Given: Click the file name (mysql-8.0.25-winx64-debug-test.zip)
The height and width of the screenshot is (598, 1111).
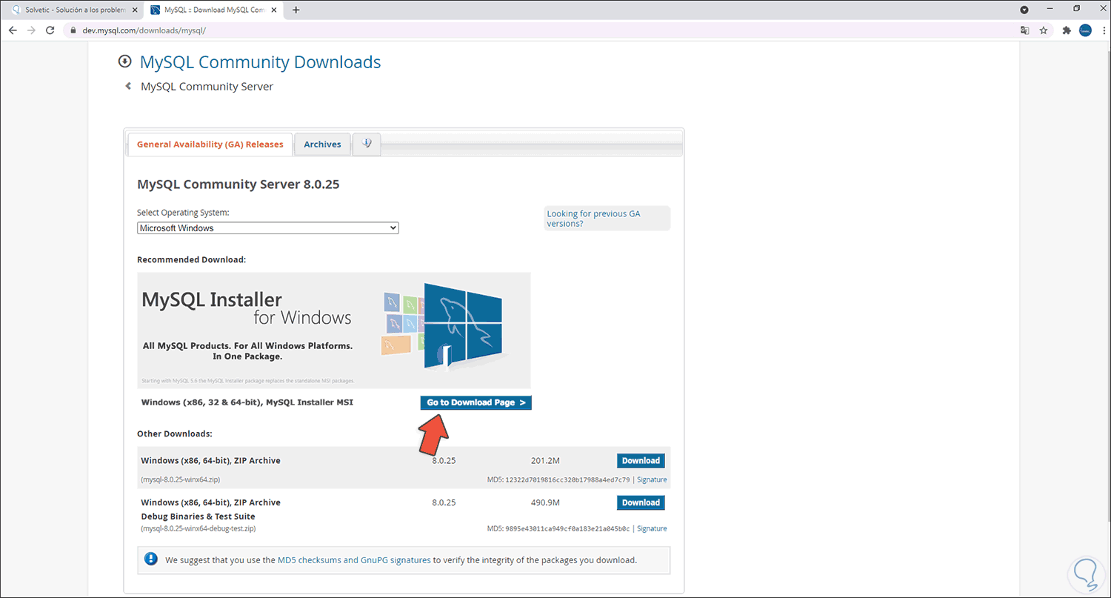Looking at the screenshot, I should [x=198, y=528].
